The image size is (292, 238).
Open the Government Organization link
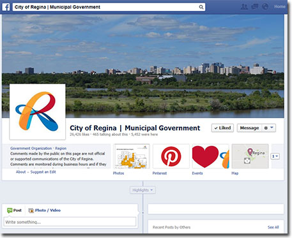[x=31, y=148]
